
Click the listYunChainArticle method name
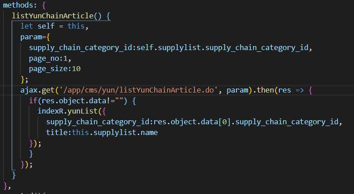(x=53, y=16)
